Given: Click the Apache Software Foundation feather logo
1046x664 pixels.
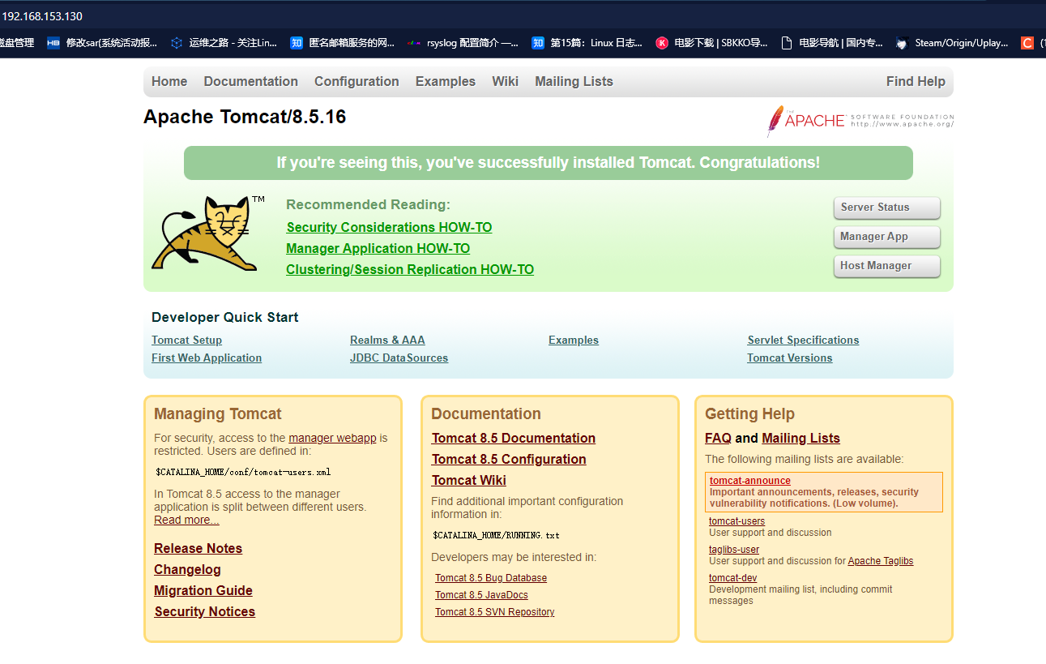Looking at the screenshot, I should tap(860, 121).
